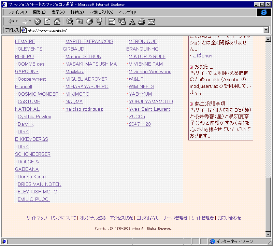Click the page icon in the address bar
The height and width of the screenshot is (246, 273).
pos(24,30)
